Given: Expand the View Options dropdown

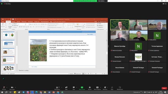Looking at the screenshot, I should [x=102, y=1].
